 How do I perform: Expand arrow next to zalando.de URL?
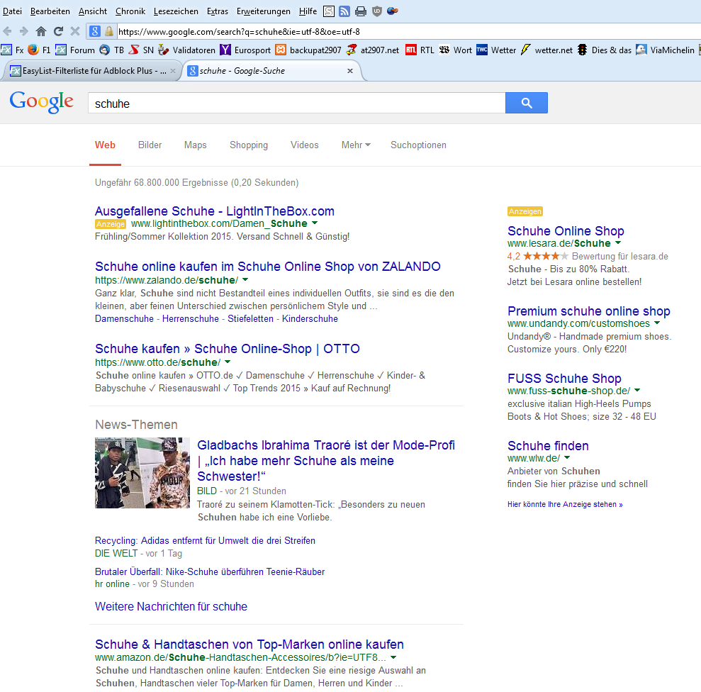click(245, 279)
